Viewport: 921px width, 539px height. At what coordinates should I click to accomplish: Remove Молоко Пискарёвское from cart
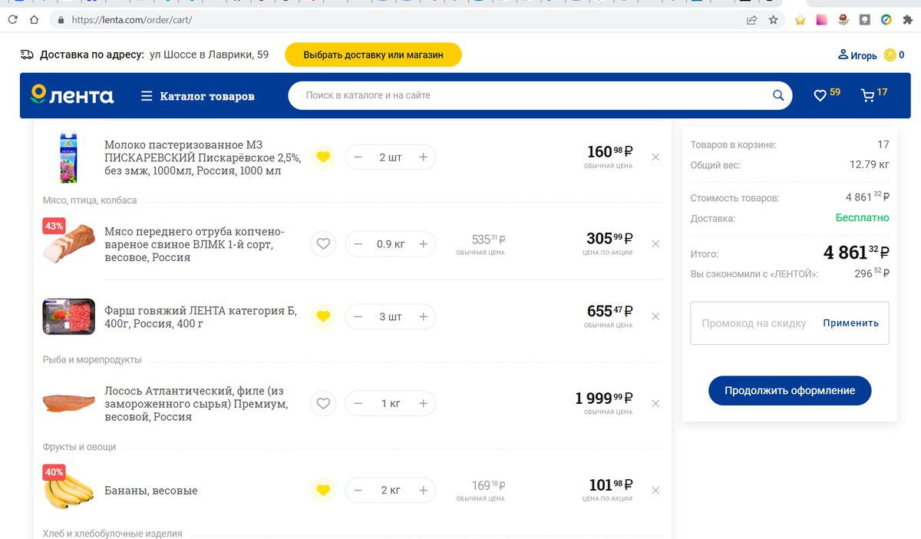click(655, 157)
